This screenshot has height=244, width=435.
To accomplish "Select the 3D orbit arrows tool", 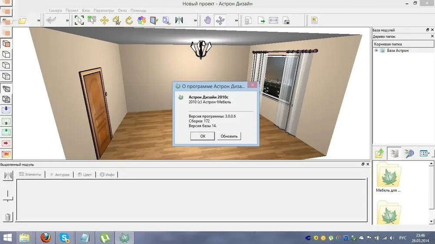I will tap(220, 20).
